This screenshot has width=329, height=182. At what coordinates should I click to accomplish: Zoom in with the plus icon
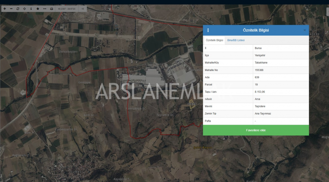click(5, 8)
